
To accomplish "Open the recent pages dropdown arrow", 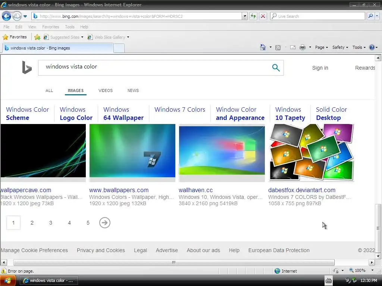I will [x=25, y=16].
